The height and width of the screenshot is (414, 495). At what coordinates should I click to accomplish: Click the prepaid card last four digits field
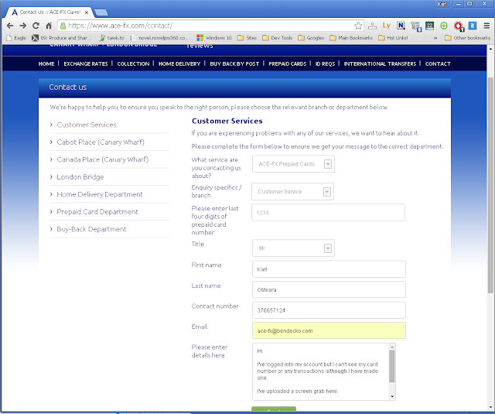click(328, 213)
